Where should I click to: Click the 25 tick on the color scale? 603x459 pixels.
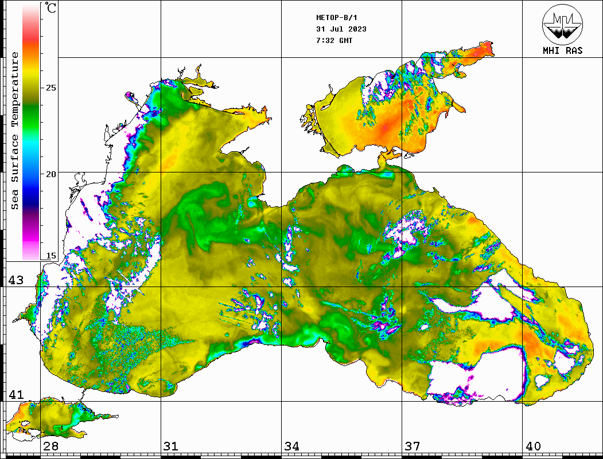[50, 88]
